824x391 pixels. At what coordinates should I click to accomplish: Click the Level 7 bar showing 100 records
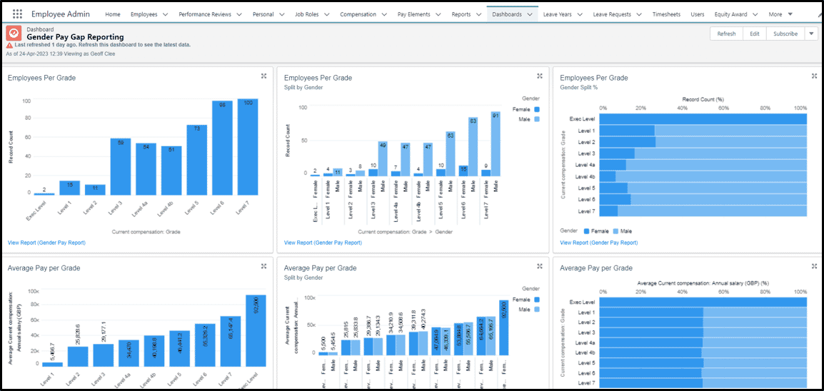click(248, 146)
